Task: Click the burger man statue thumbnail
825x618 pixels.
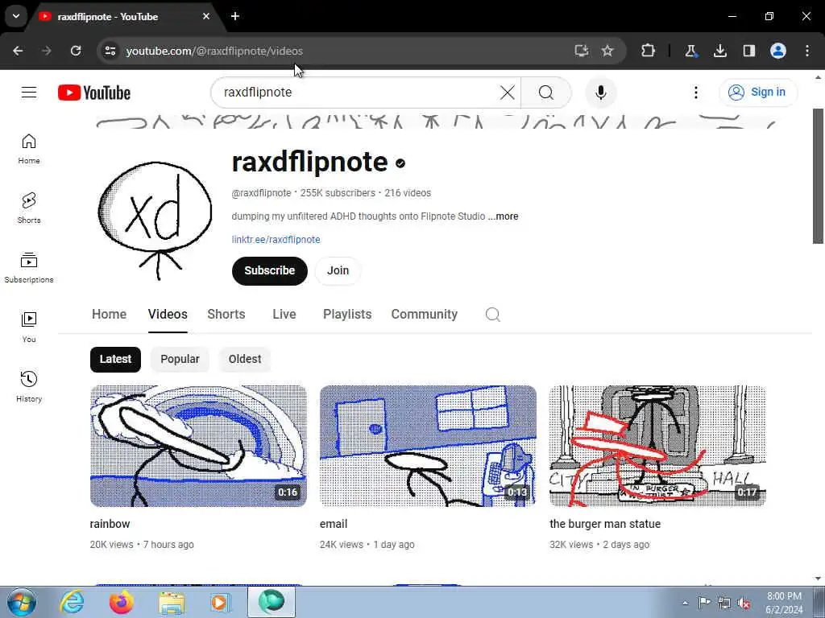Action: [x=657, y=446]
